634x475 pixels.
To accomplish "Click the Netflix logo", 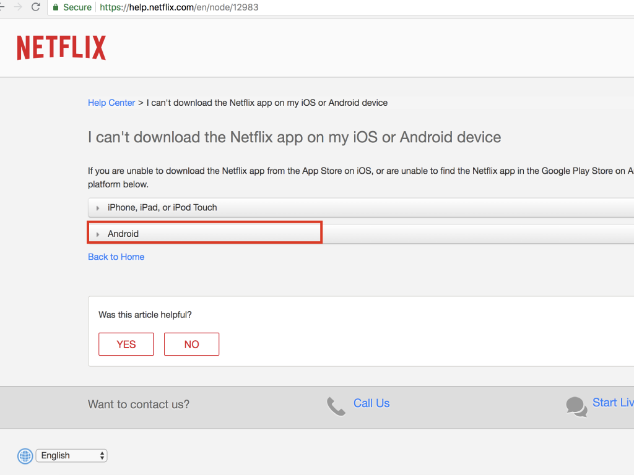I will [61, 48].
